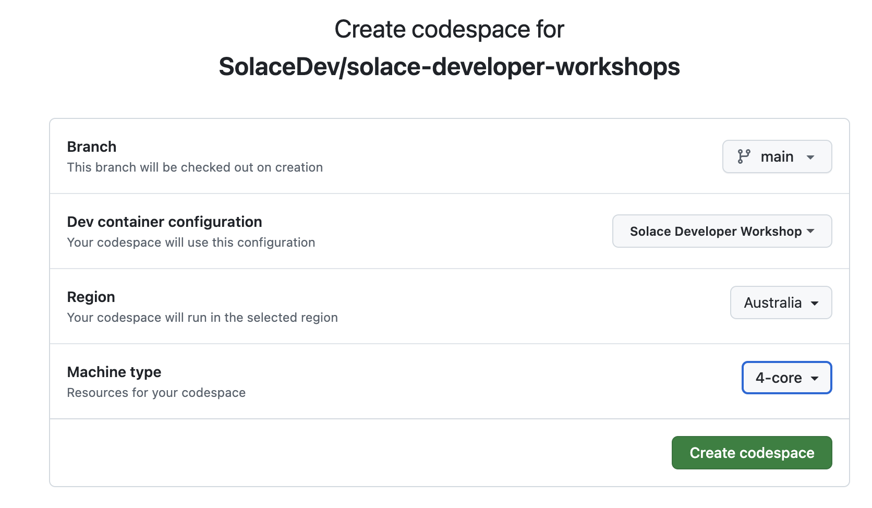Click the caret beside Solace Developer Workshop
Viewport: 872px width, 508px height.
810,231
